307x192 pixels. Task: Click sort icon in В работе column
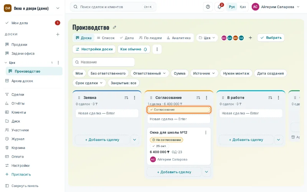[270, 98]
